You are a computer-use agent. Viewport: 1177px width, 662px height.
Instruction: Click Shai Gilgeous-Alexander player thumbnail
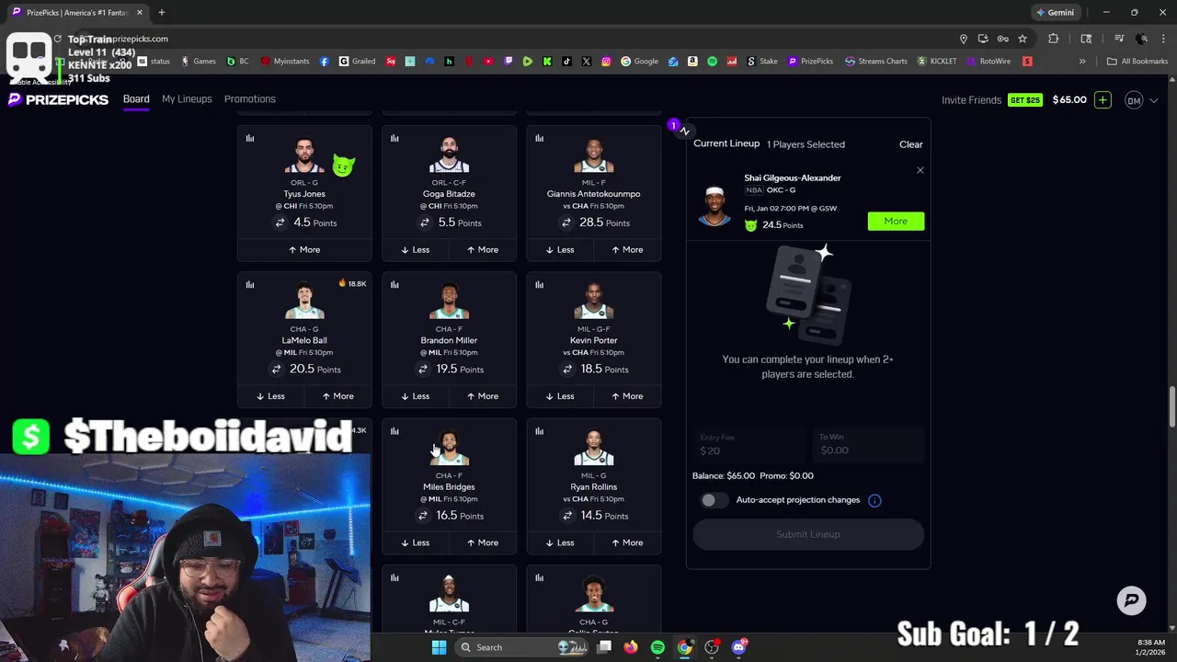pyautogui.click(x=714, y=204)
